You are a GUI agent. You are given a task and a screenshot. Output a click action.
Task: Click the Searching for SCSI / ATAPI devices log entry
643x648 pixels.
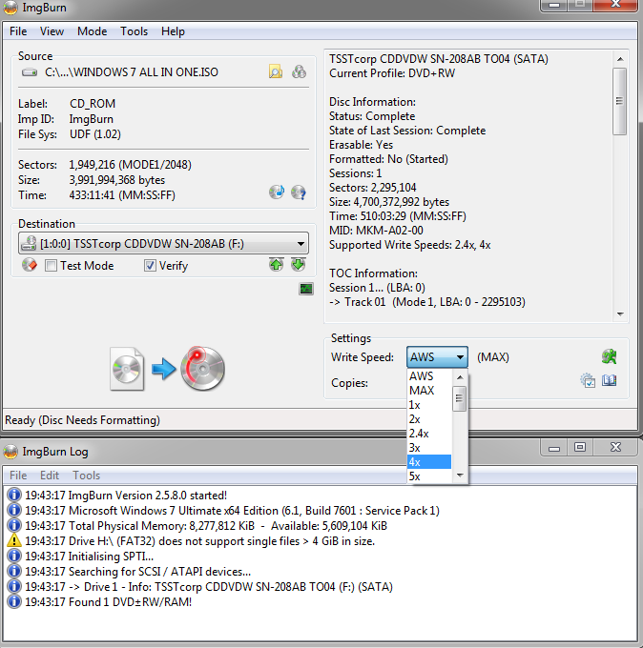point(137,572)
